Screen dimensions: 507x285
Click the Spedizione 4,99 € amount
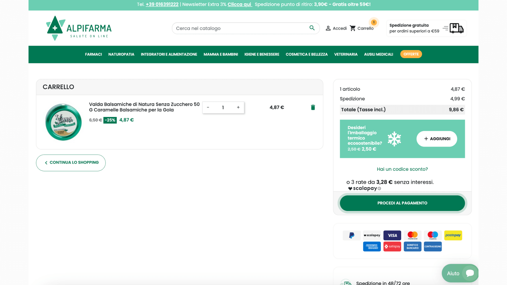(458, 99)
